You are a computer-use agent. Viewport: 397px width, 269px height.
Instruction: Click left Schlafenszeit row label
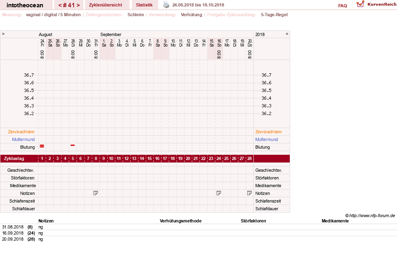[22, 201]
